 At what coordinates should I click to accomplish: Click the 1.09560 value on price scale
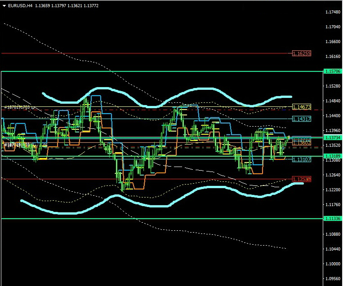pyautogui.click(x=333, y=278)
